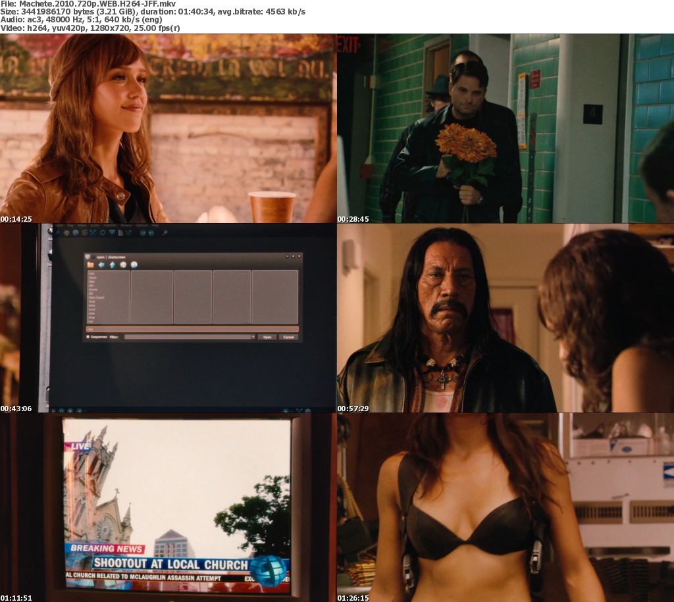Tick the Sequences checkbox
Image resolution: width=674 pixels, height=602 pixels.
coord(88,337)
